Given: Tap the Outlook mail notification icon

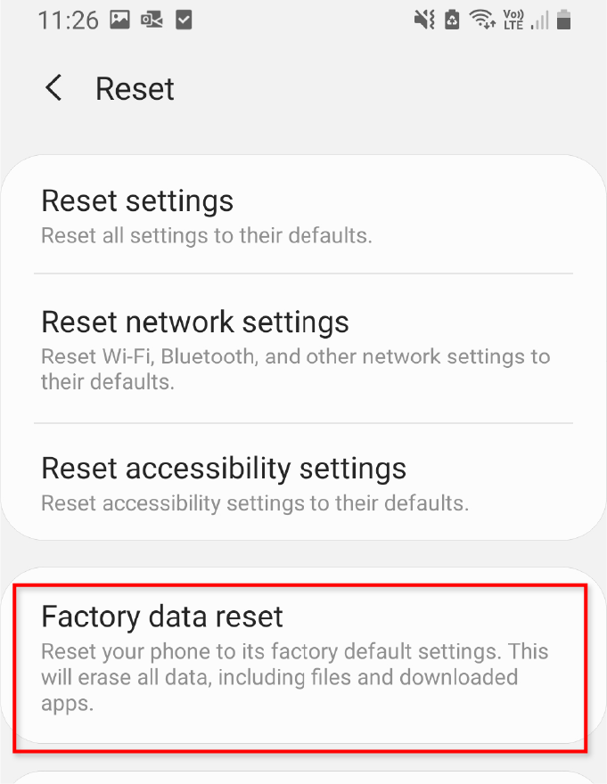Looking at the screenshot, I should coord(152,20).
